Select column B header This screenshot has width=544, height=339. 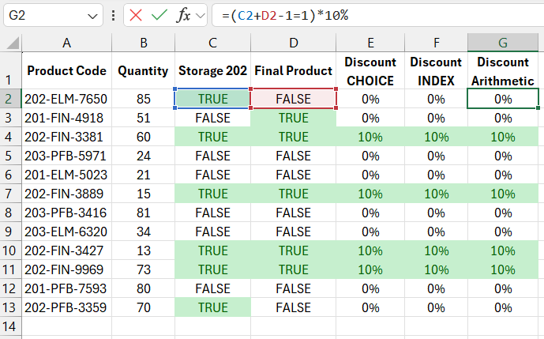click(x=143, y=43)
